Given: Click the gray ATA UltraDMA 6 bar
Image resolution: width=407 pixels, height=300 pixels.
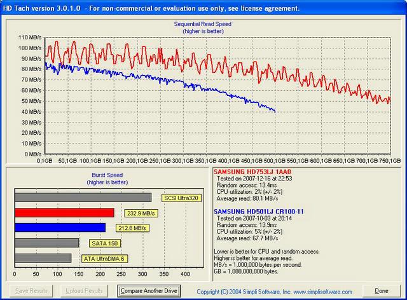Looking at the screenshot, I should pos(43,258).
